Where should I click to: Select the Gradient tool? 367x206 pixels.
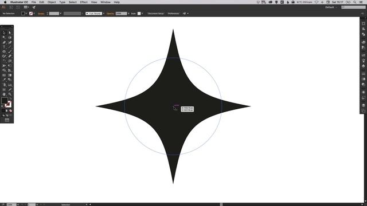pyautogui.click(x=10, y=75)
